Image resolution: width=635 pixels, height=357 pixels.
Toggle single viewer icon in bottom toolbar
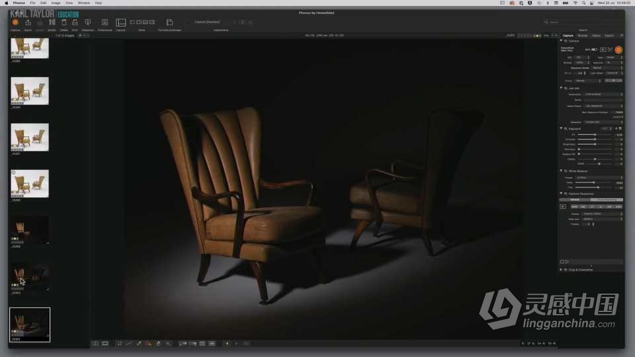pos(105,343)
